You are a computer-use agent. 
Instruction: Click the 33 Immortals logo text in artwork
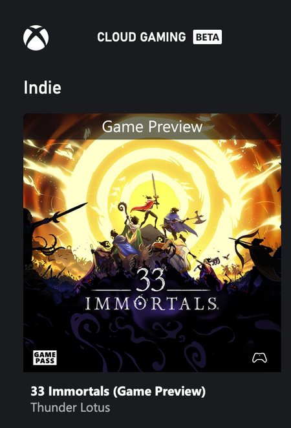[151, 291]
